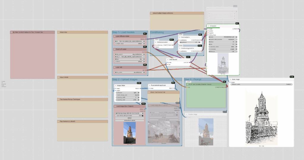The height and width of the screenshot is (160, 304).
Task: Collapse the Load Diffusion Model node via title dot
Action: [x=114, y=36]
